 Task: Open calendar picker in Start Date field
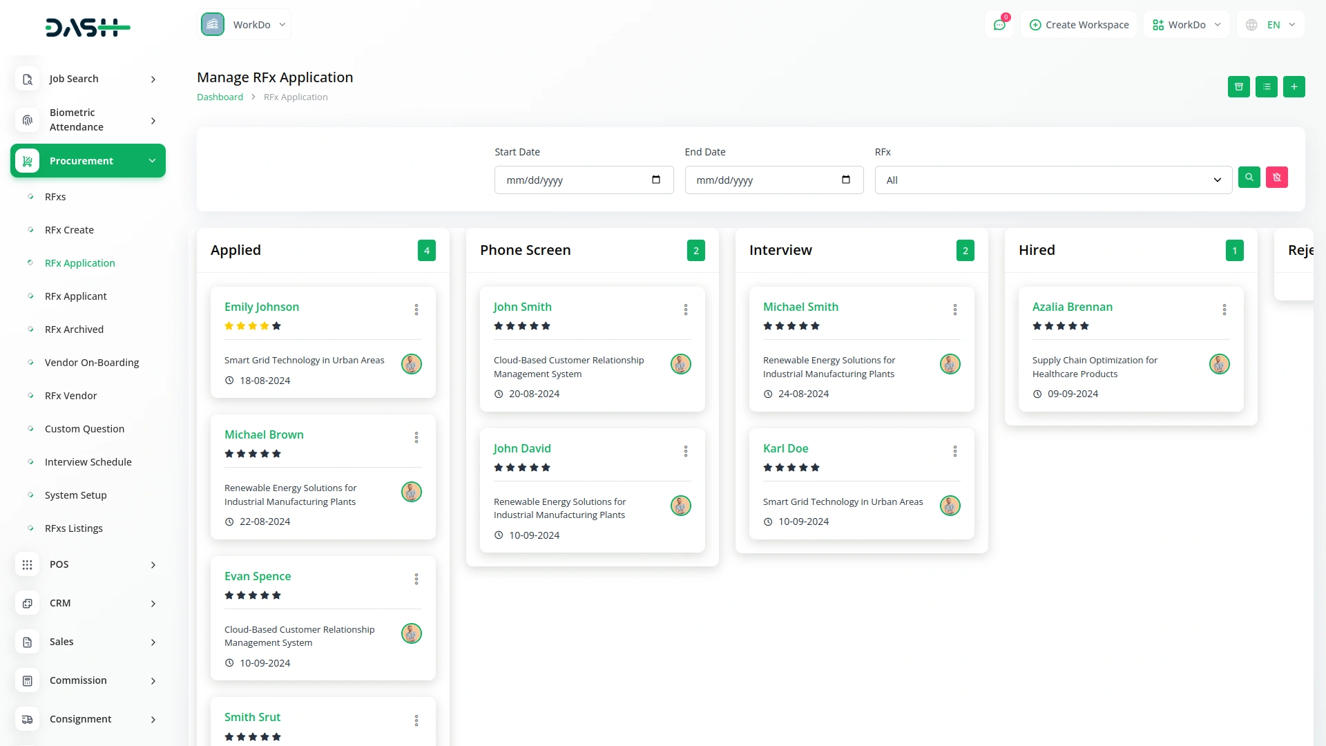point(655,180)
